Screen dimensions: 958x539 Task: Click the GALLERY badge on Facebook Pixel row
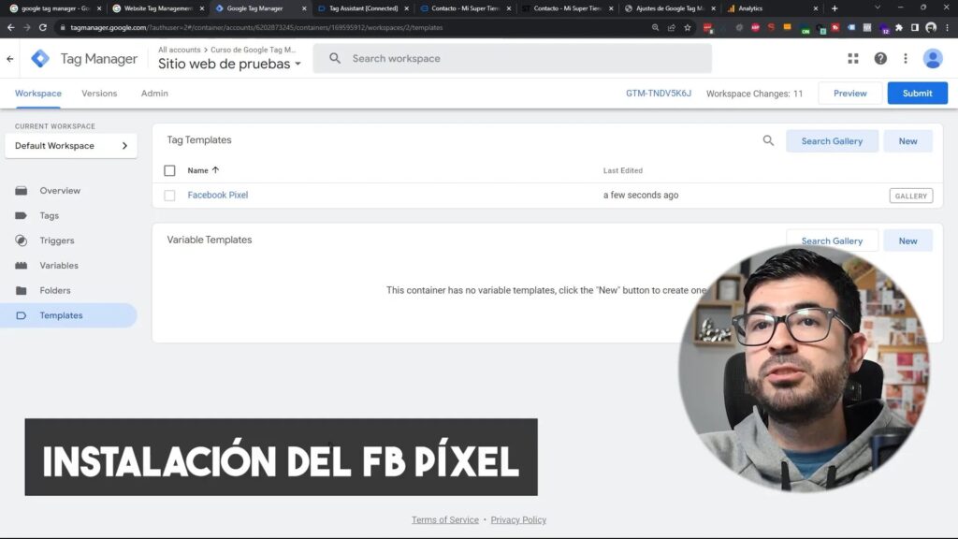point(911,197)
